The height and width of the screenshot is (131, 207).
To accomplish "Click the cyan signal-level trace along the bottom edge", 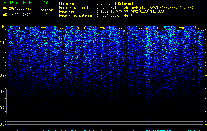I will tap(105, 130).
